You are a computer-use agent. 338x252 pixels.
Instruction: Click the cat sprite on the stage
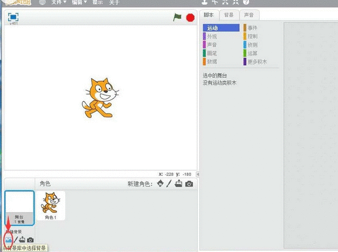(x=100, y=98)
